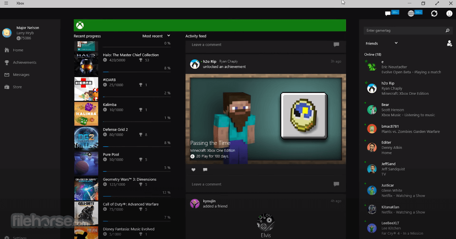Open Bear's avatar in friends list
456x239 pixels.
click(372, 110)
